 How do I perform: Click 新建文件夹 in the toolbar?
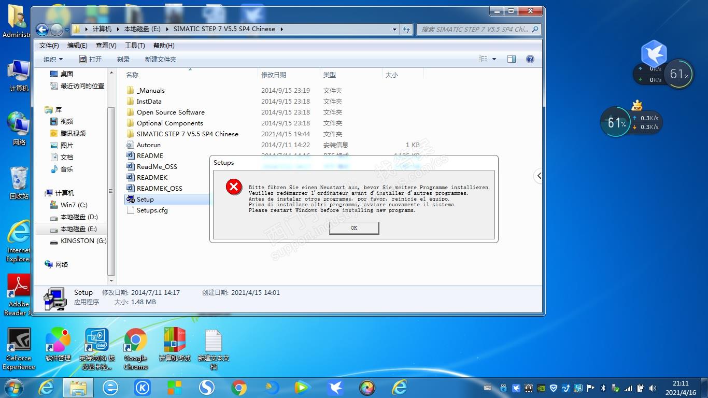tap(161, 59)
